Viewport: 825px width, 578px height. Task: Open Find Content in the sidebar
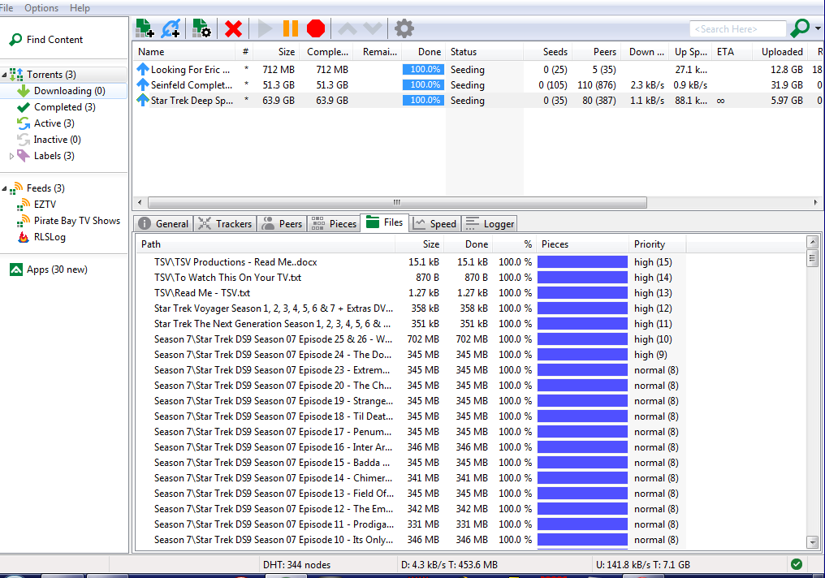point(54,40)
